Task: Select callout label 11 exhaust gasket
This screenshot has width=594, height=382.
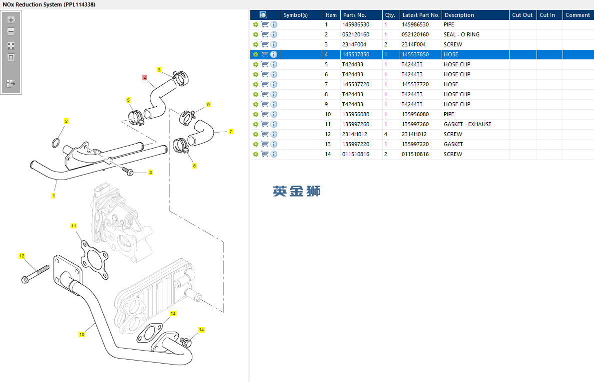Action: click(73, 226)
